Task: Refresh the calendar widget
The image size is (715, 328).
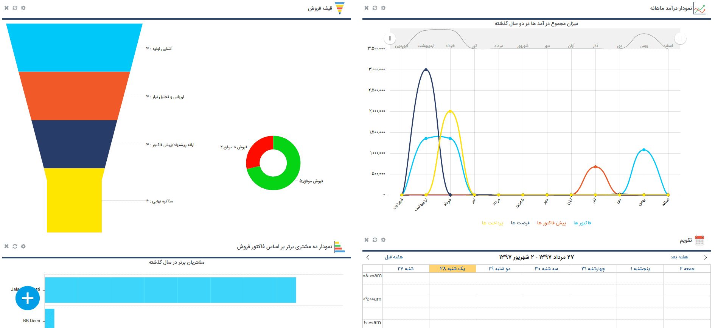Action: click(375, 240)
